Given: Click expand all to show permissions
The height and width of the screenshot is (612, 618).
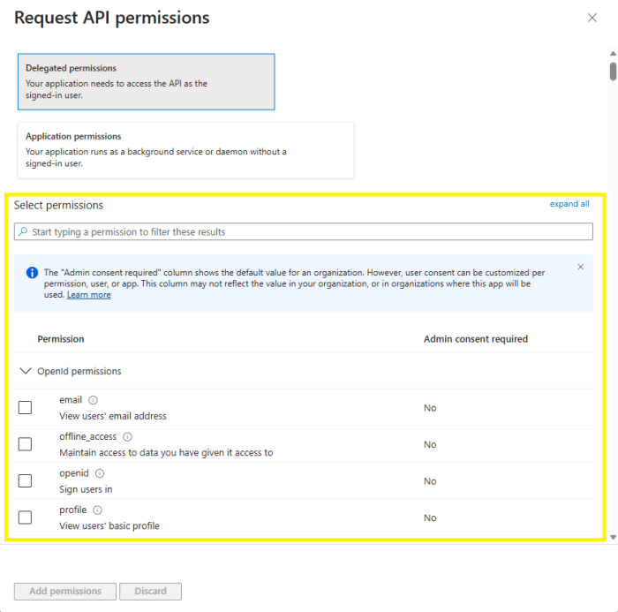Looking at the screenshot, I should tap(569, 204).
